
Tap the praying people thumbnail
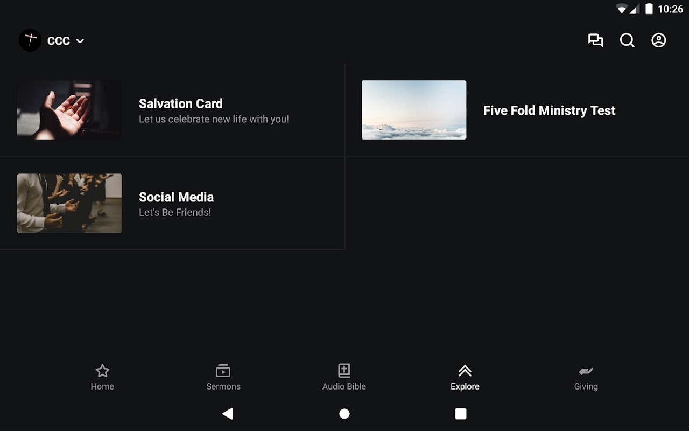(69, 203)
